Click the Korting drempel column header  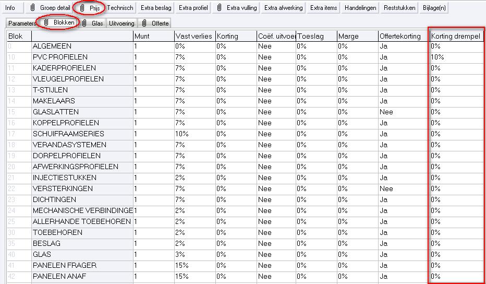click(456, 37)
